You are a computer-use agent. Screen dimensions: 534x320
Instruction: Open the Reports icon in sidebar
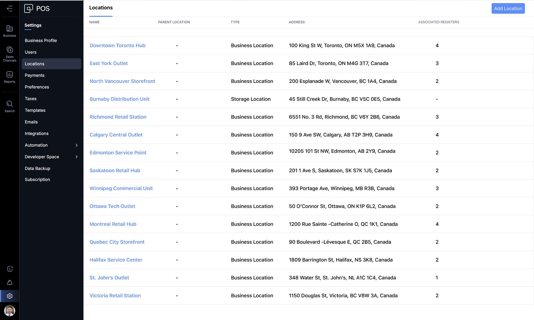[10, 75]
